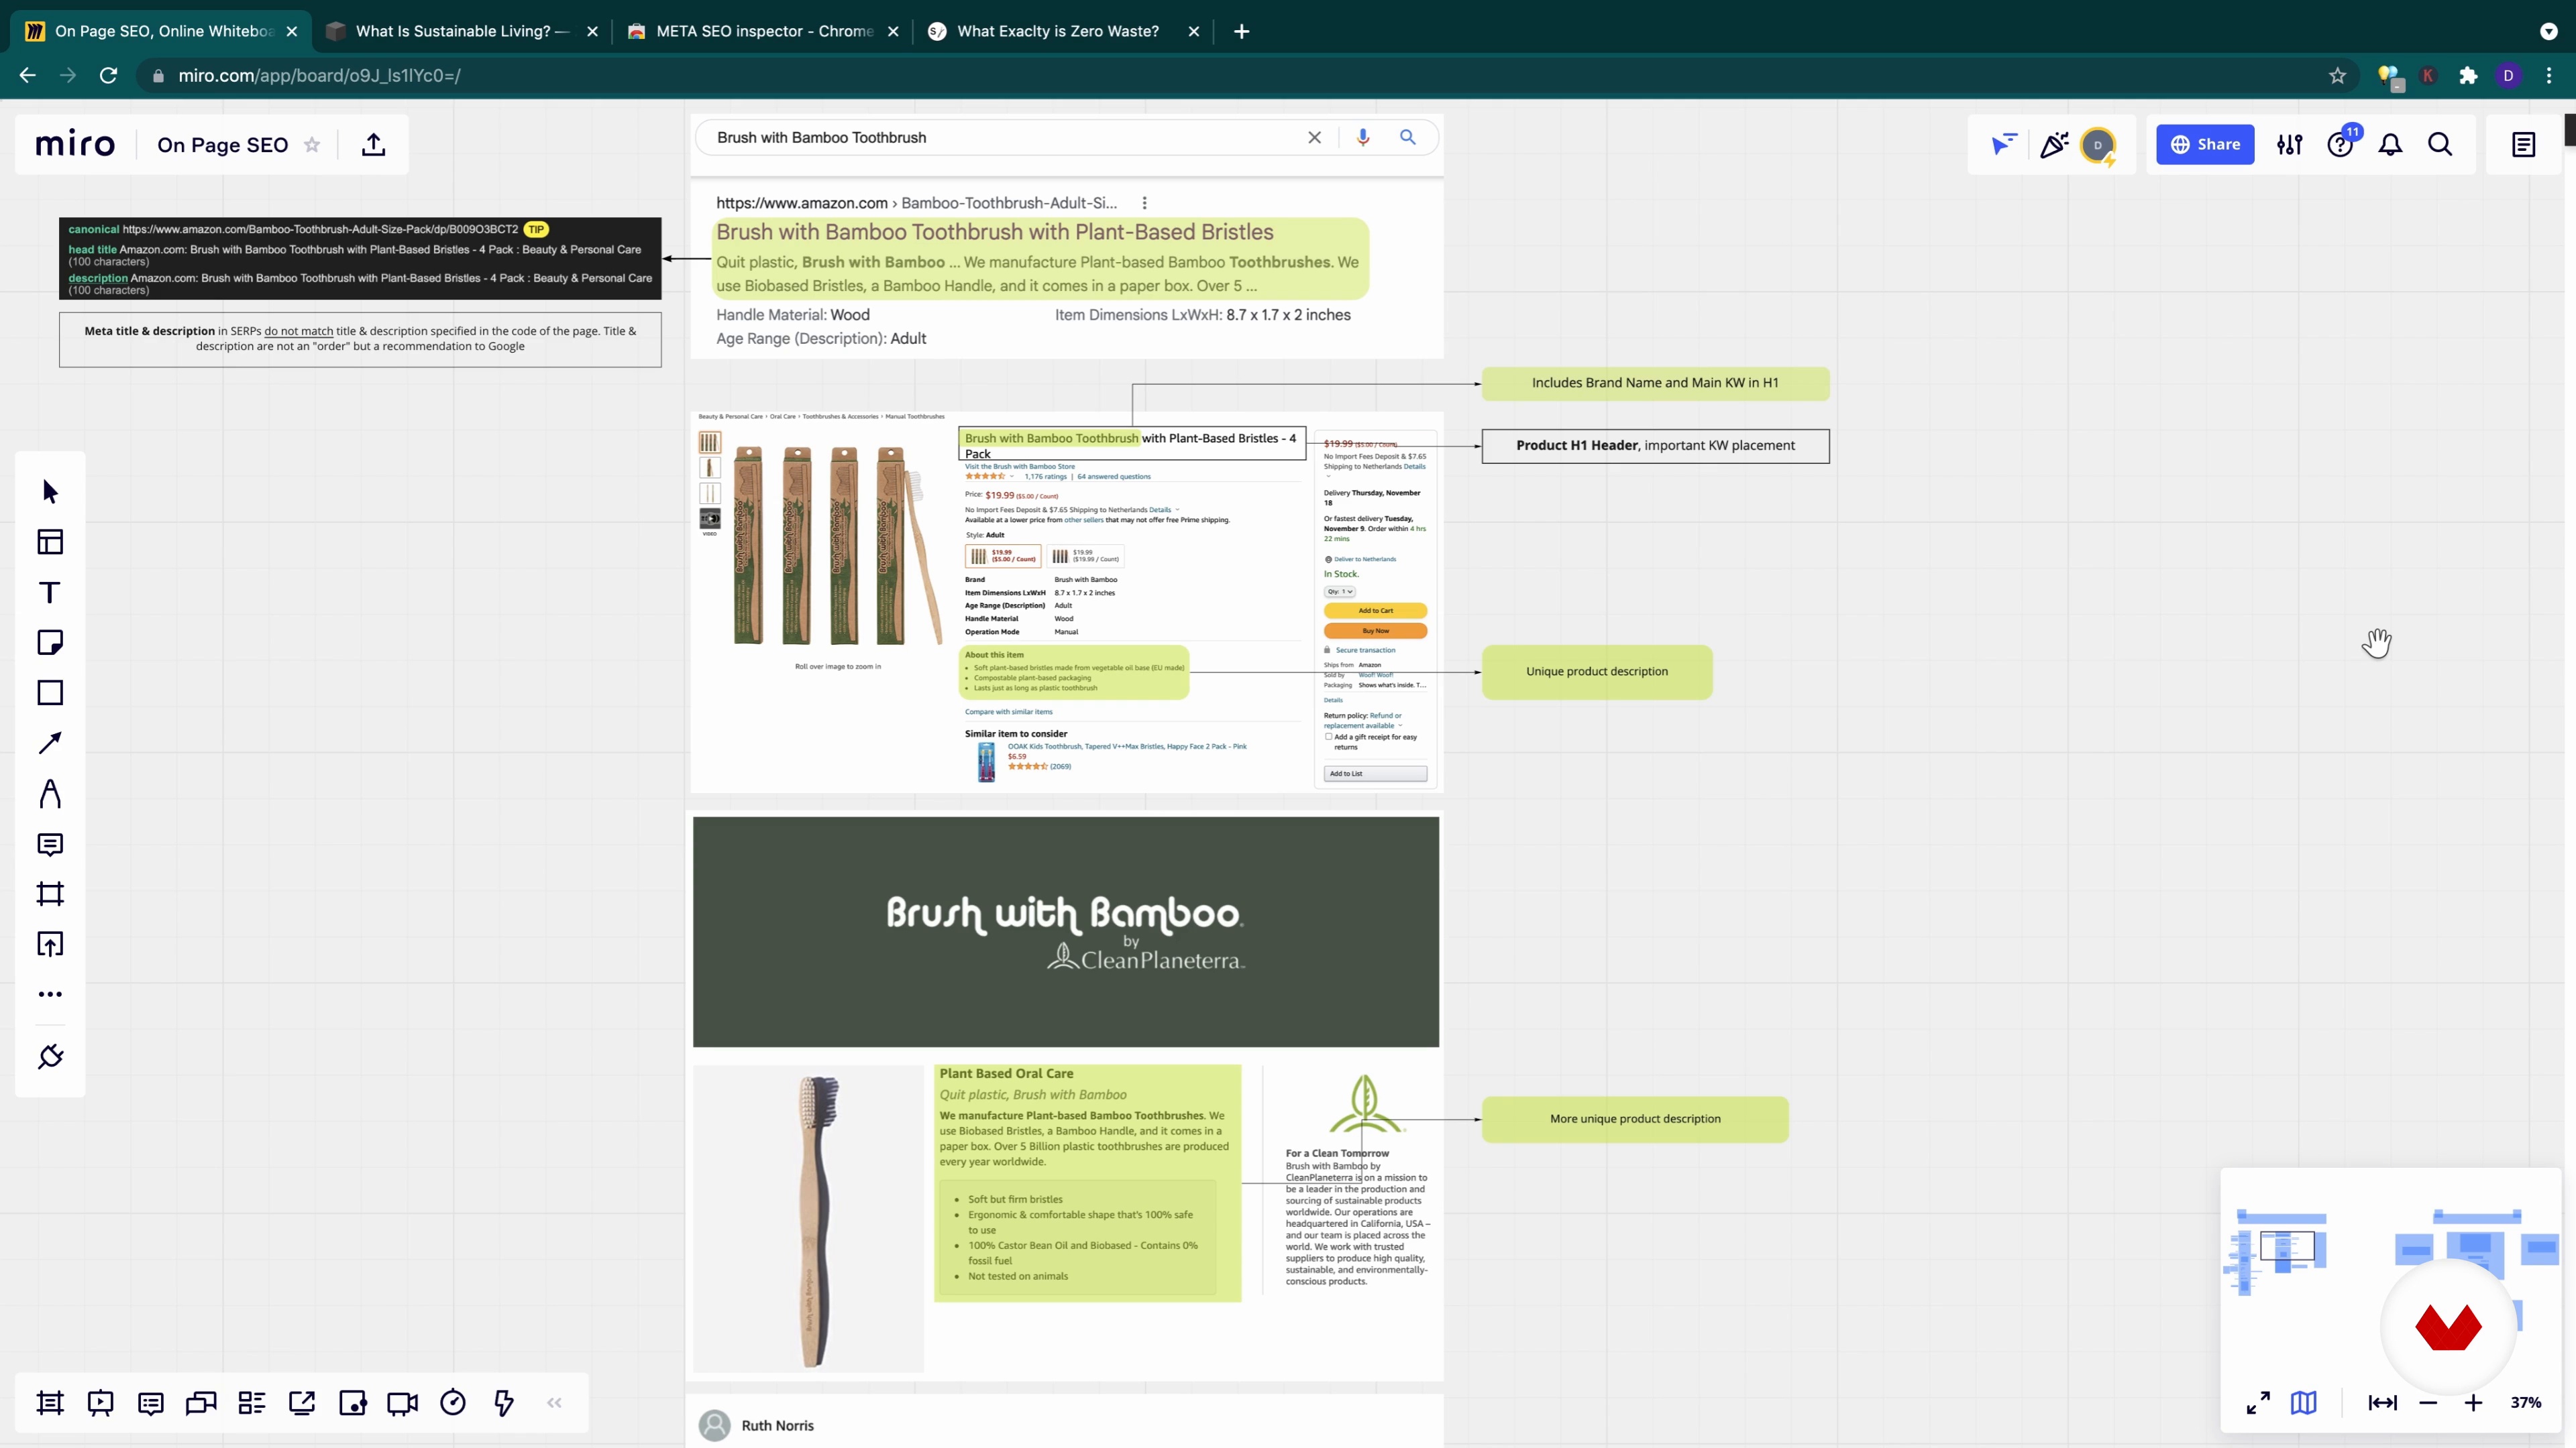This screenshot has width=2576, height=1448.
Task: Enter fullscreen mode
Action: click(2258, 1403)
